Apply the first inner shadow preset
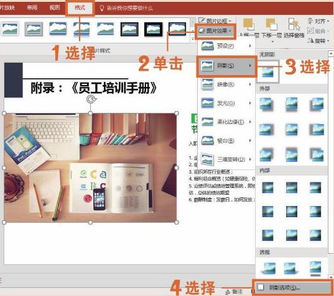This screenshot has width=334, height=296. click(267, 187)
